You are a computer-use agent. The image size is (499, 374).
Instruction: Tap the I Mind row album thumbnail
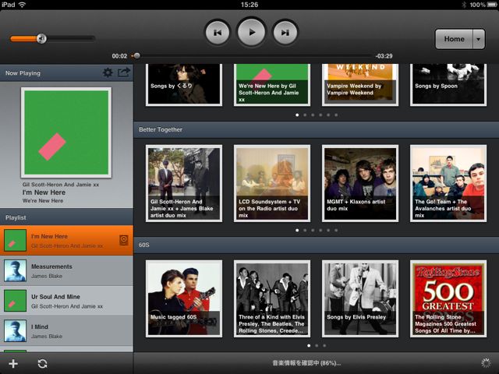(x=15, y=330)
